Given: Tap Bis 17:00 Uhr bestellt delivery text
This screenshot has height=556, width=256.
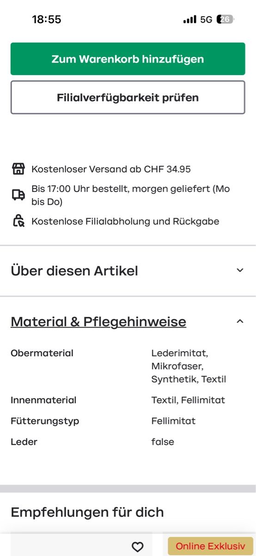Looking at the screenshot, I should pyautogui.click(x=131, y=196).
